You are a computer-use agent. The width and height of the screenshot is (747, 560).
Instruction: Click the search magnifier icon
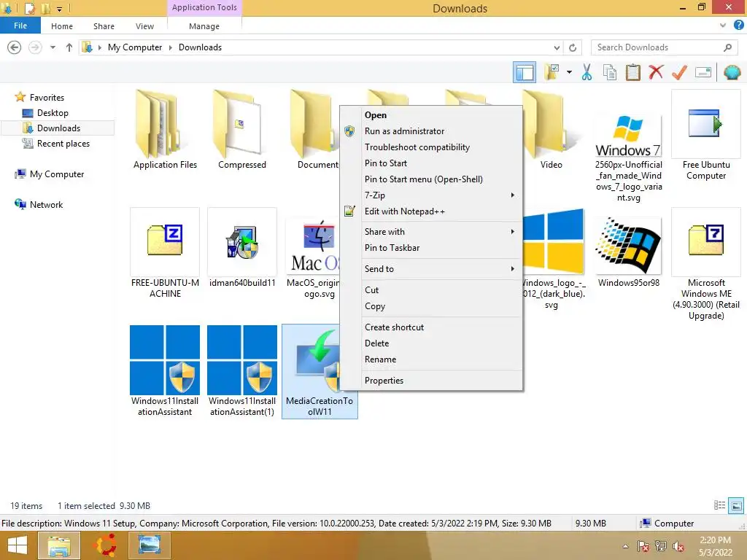[727, 47]
